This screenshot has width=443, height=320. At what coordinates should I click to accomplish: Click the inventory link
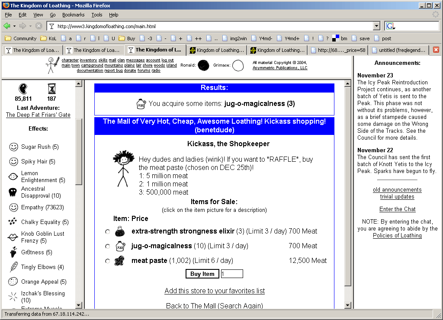click(88, 60)
